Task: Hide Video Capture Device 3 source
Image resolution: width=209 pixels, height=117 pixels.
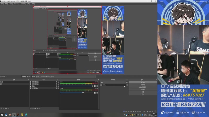Action: point(56,84)
